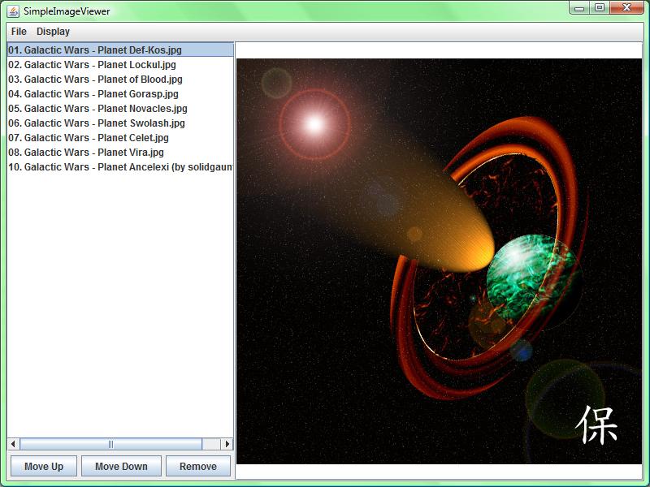The width and height of the screenshot is (650, 487).
Task: Click the displayed planet image preview
Action: tap(439, 261)
